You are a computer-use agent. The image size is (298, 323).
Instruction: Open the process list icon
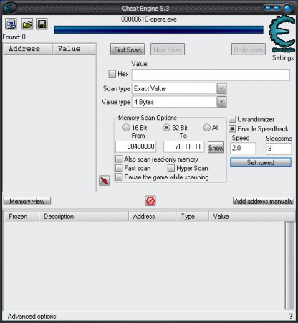11,24
